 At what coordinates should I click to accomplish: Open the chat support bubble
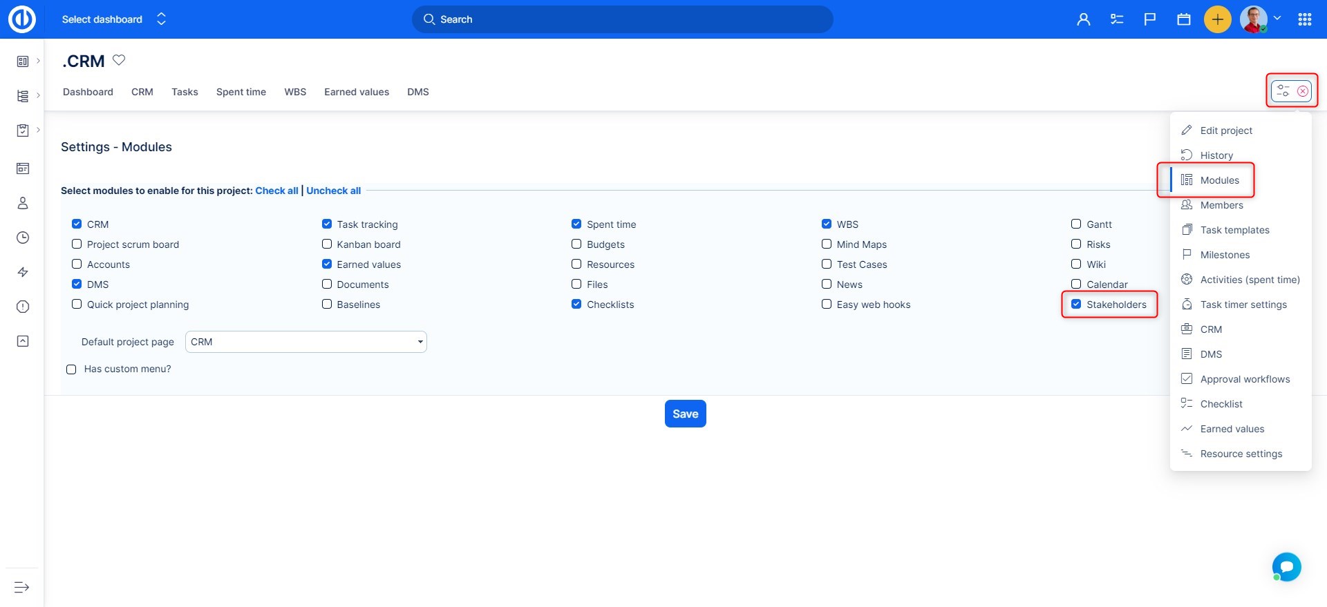pos(1286,567)
